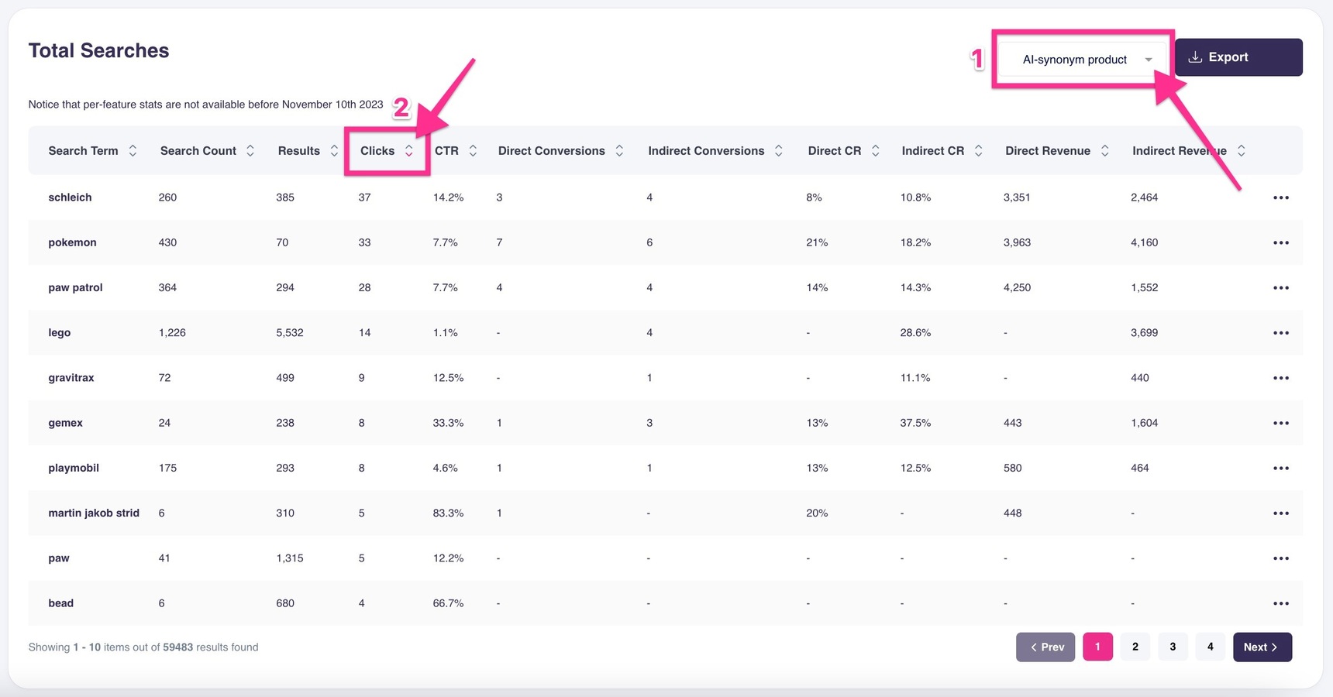
Task: Sort by Results column arrows
Action: point(334,151)
